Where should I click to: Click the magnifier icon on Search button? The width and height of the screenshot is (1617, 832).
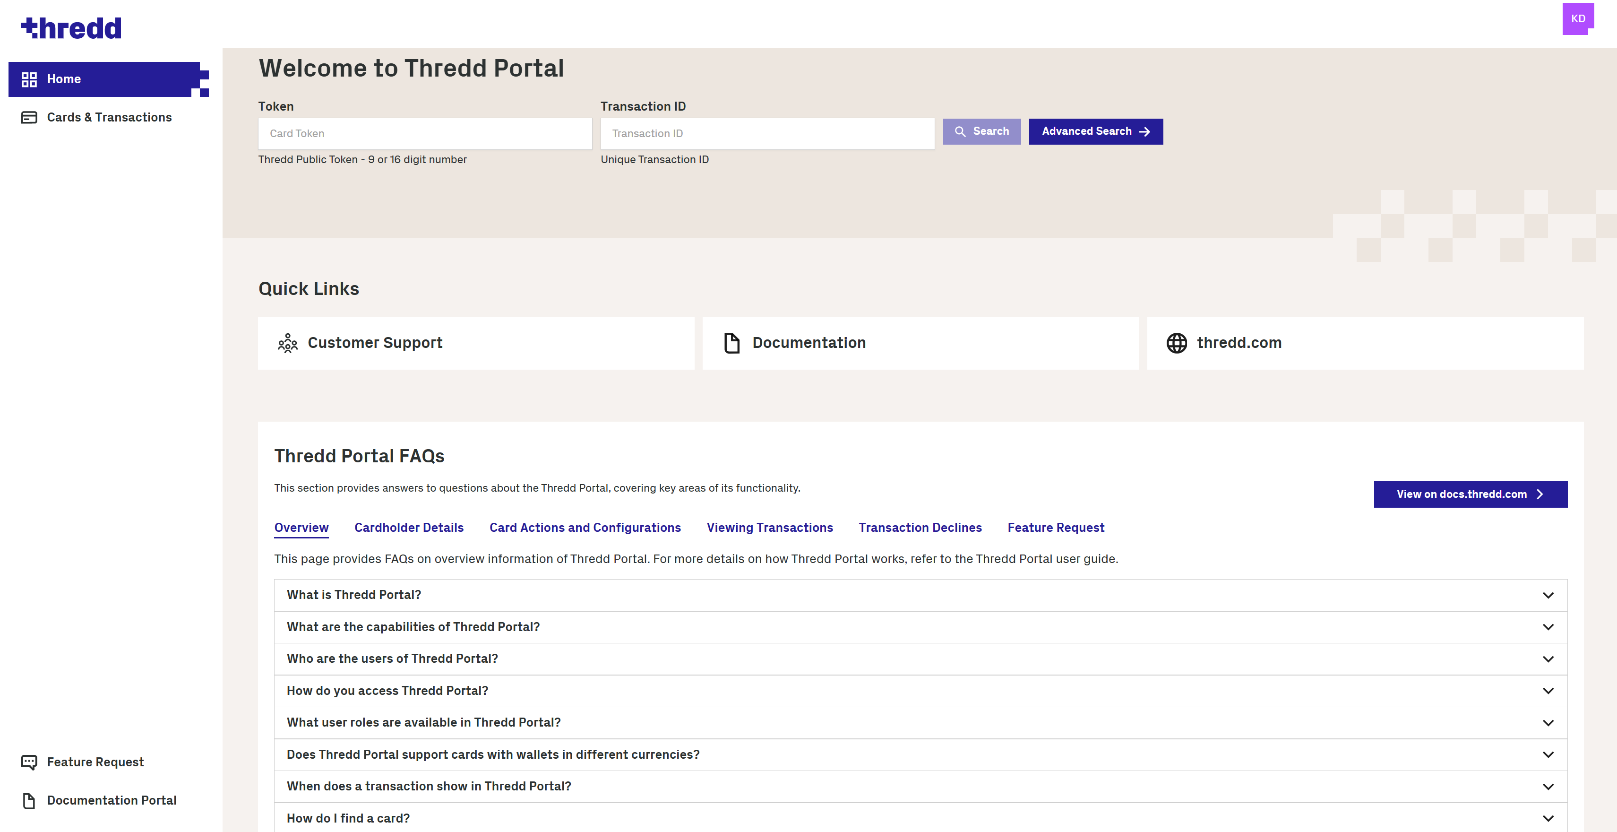click(960, 131)
